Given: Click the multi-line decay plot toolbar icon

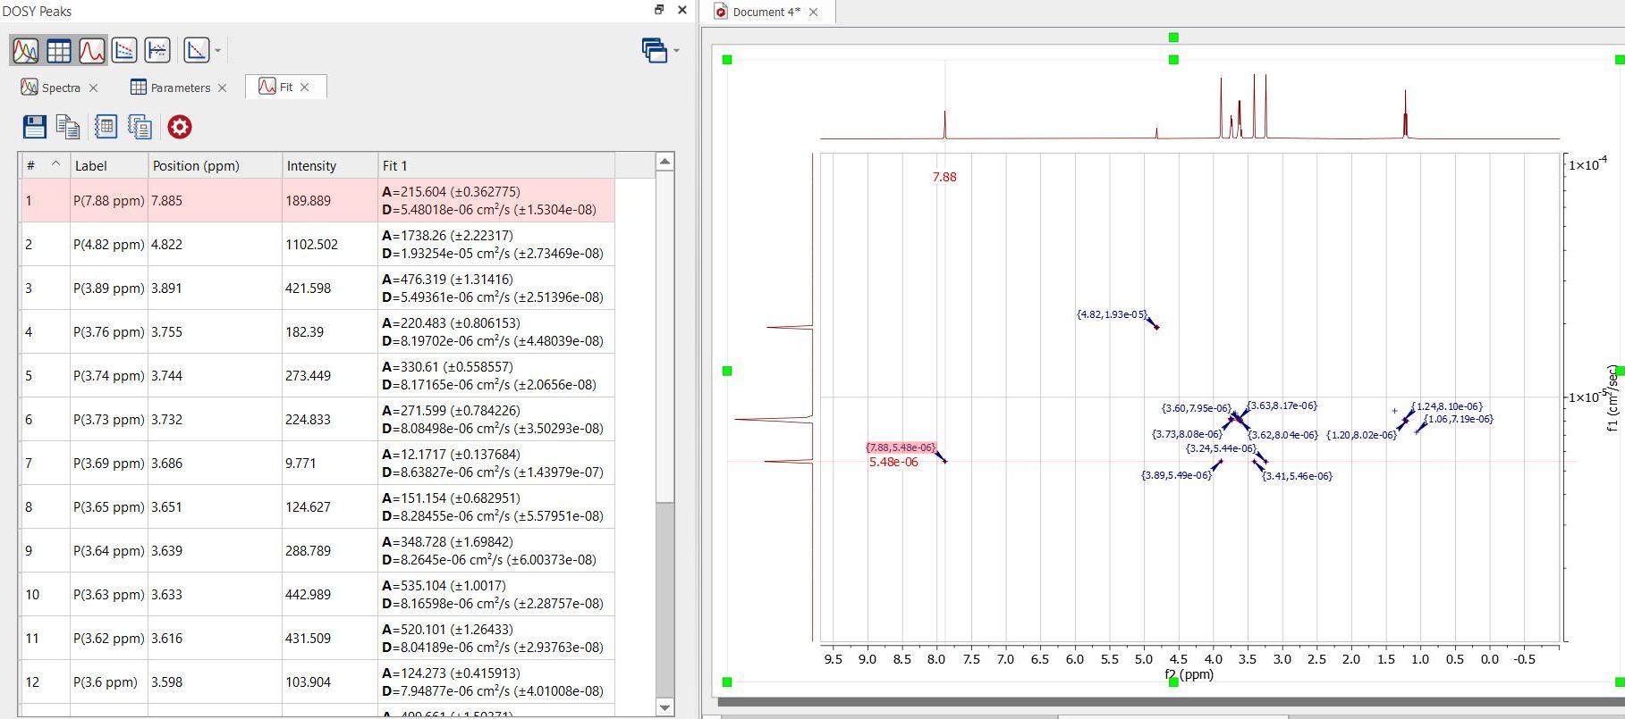Looking at the screenshot, I should (124, 50).
